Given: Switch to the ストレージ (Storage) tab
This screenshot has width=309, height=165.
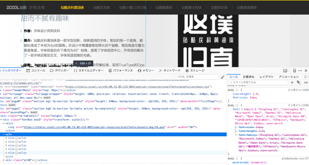Looking at the screenshot, I should coord(195,71).
